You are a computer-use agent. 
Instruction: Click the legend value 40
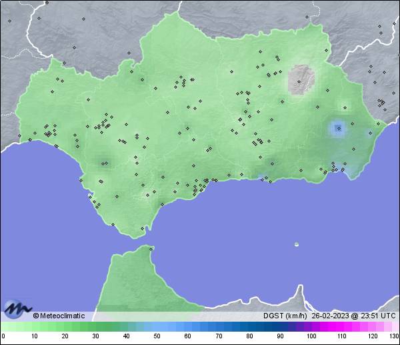pyautogui.click(x=126, y=336)
